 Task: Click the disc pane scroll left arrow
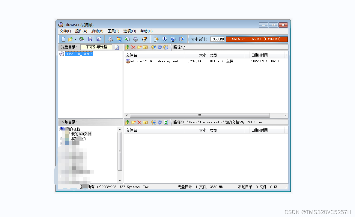pyautogui.click(x=127, y=115)
